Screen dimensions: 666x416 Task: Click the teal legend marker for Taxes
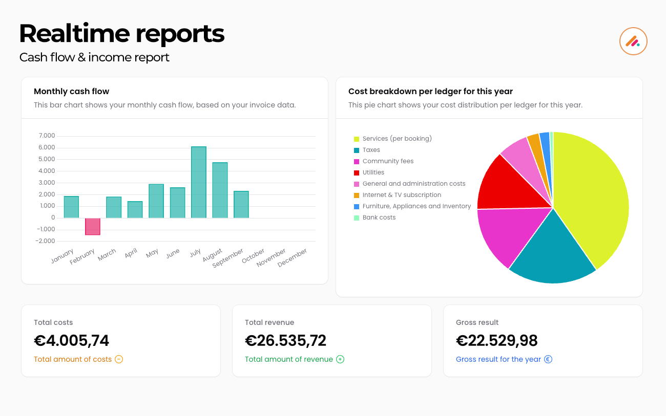point(357,149)
